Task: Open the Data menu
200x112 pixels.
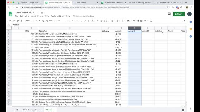Action: (47, 16)
